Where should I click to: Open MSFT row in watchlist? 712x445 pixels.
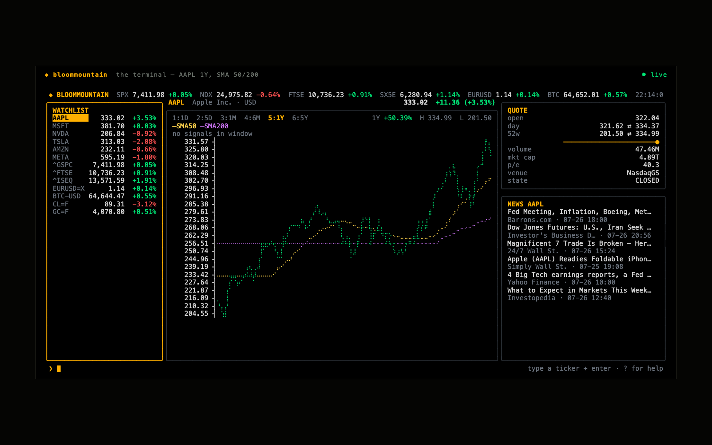point(105,126)
